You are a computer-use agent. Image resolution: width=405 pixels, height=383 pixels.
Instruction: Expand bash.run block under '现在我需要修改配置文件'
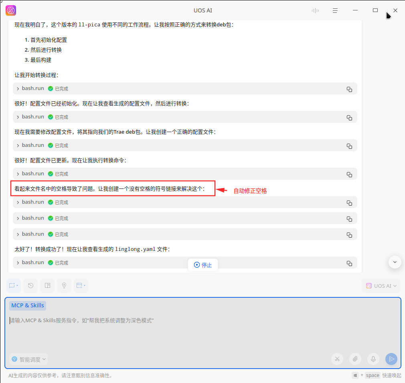(x=18, y=145)
